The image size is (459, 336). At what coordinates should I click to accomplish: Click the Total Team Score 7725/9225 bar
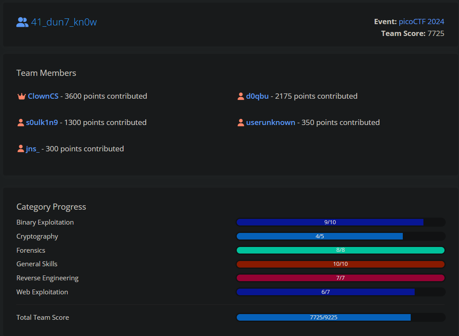click(x=341, y=317)
